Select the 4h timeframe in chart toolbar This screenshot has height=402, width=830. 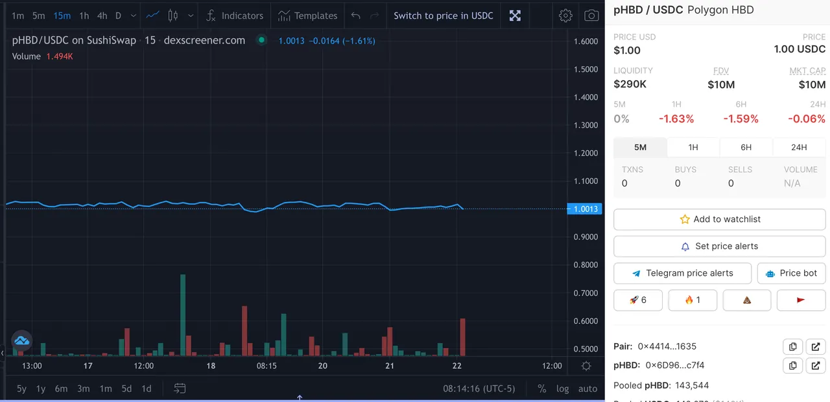pyautogui.click(x=102, y=16)
